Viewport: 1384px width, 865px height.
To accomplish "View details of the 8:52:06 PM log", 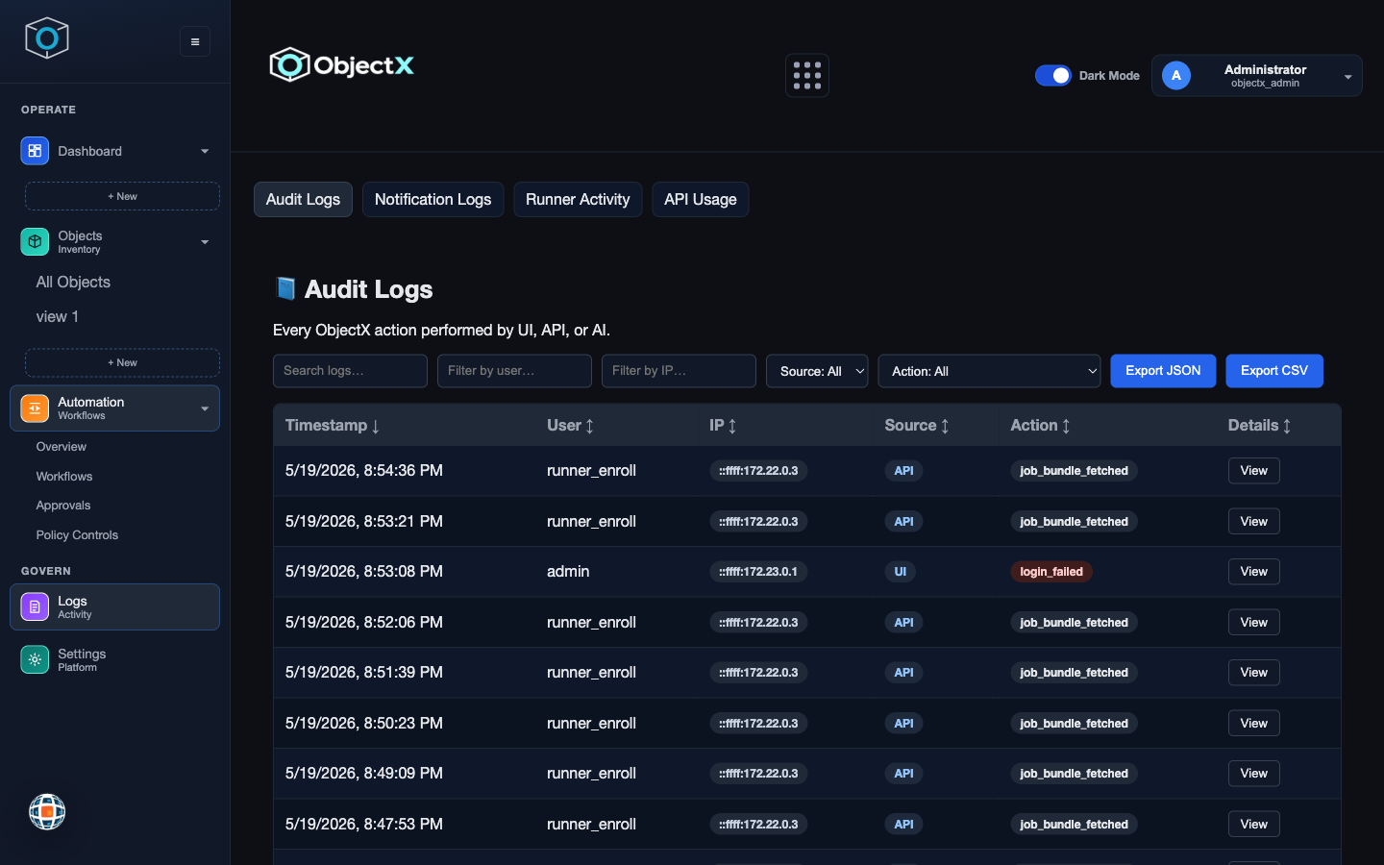I will [x=1254, y=623].
